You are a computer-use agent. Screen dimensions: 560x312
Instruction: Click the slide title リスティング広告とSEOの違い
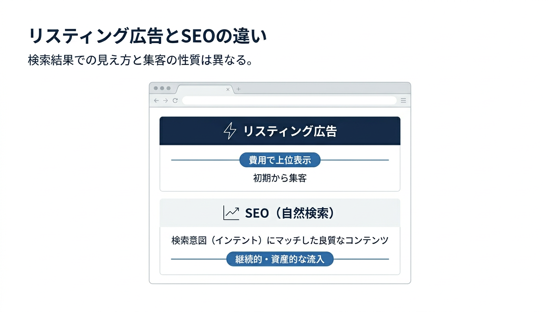148,37
